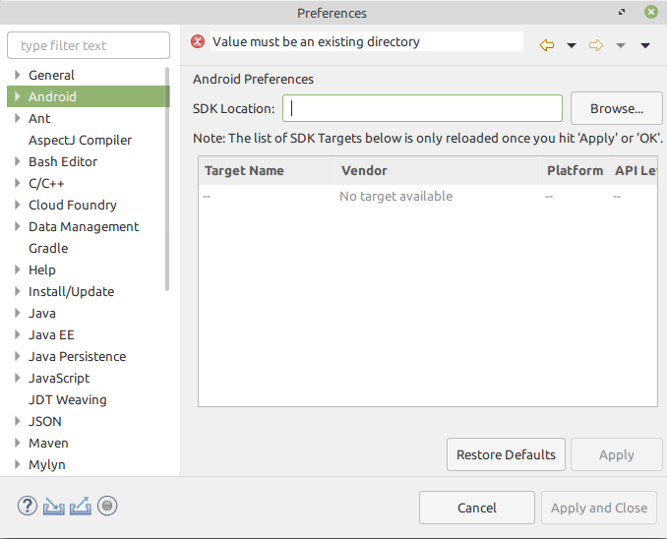Click the 'No target available' row
Image resolution: width=667 pixels, height=539 pixels.
pyautogui.click(x=428, y=196)
